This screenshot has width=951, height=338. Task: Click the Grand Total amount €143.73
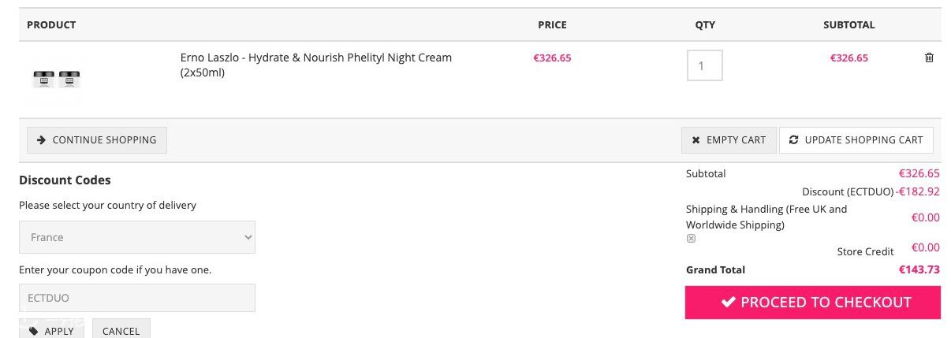point(919,269)
